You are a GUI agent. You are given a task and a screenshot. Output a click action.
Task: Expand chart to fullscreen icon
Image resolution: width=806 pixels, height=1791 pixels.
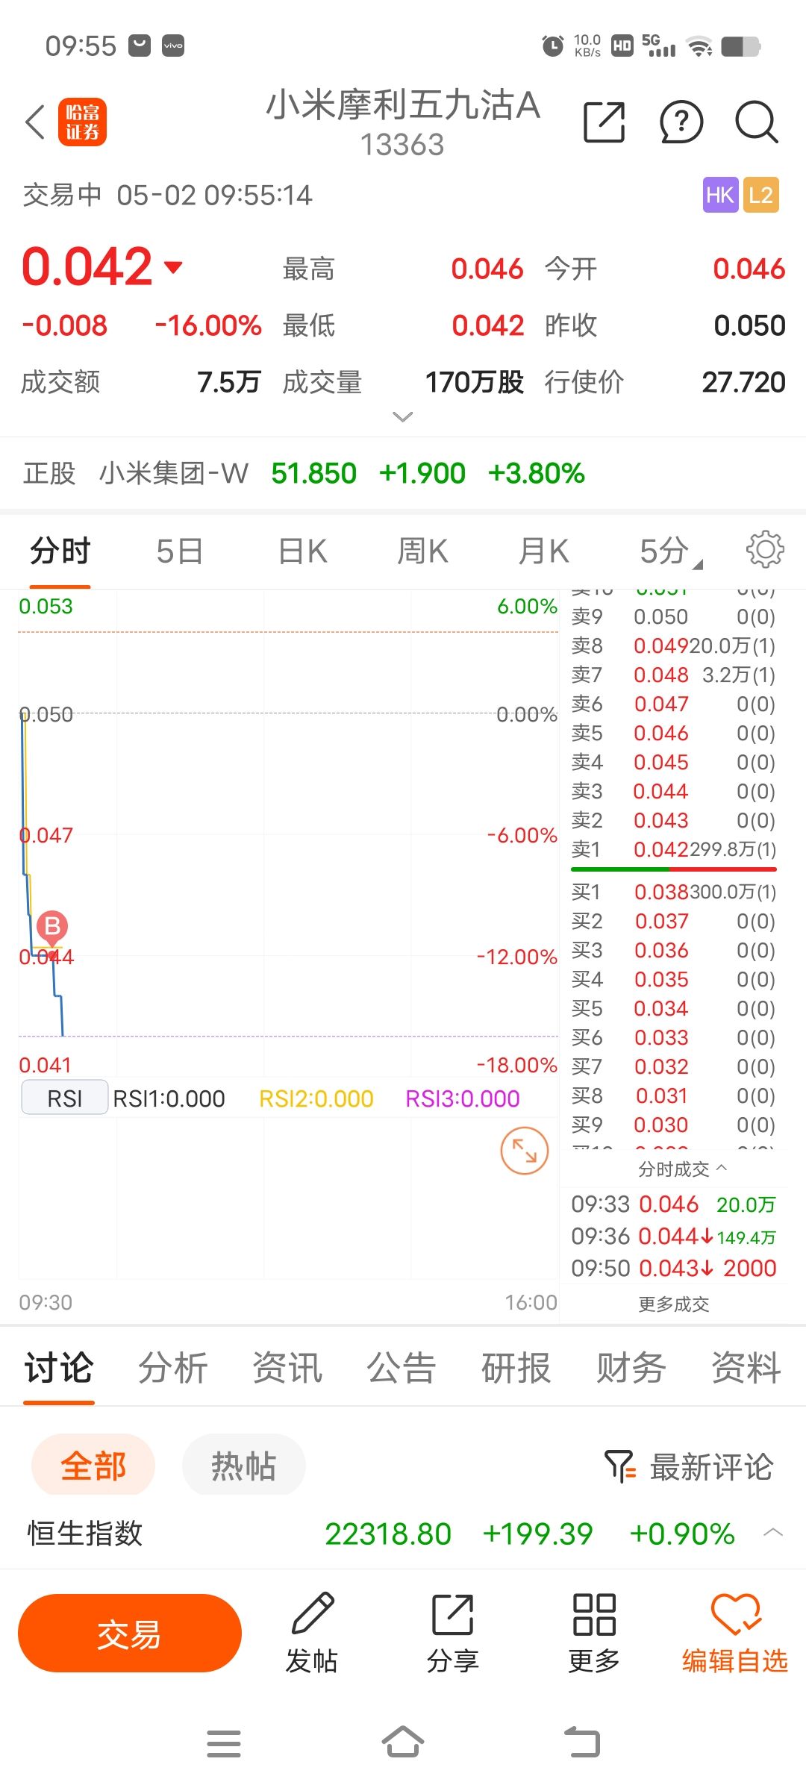click(524, 1151)
